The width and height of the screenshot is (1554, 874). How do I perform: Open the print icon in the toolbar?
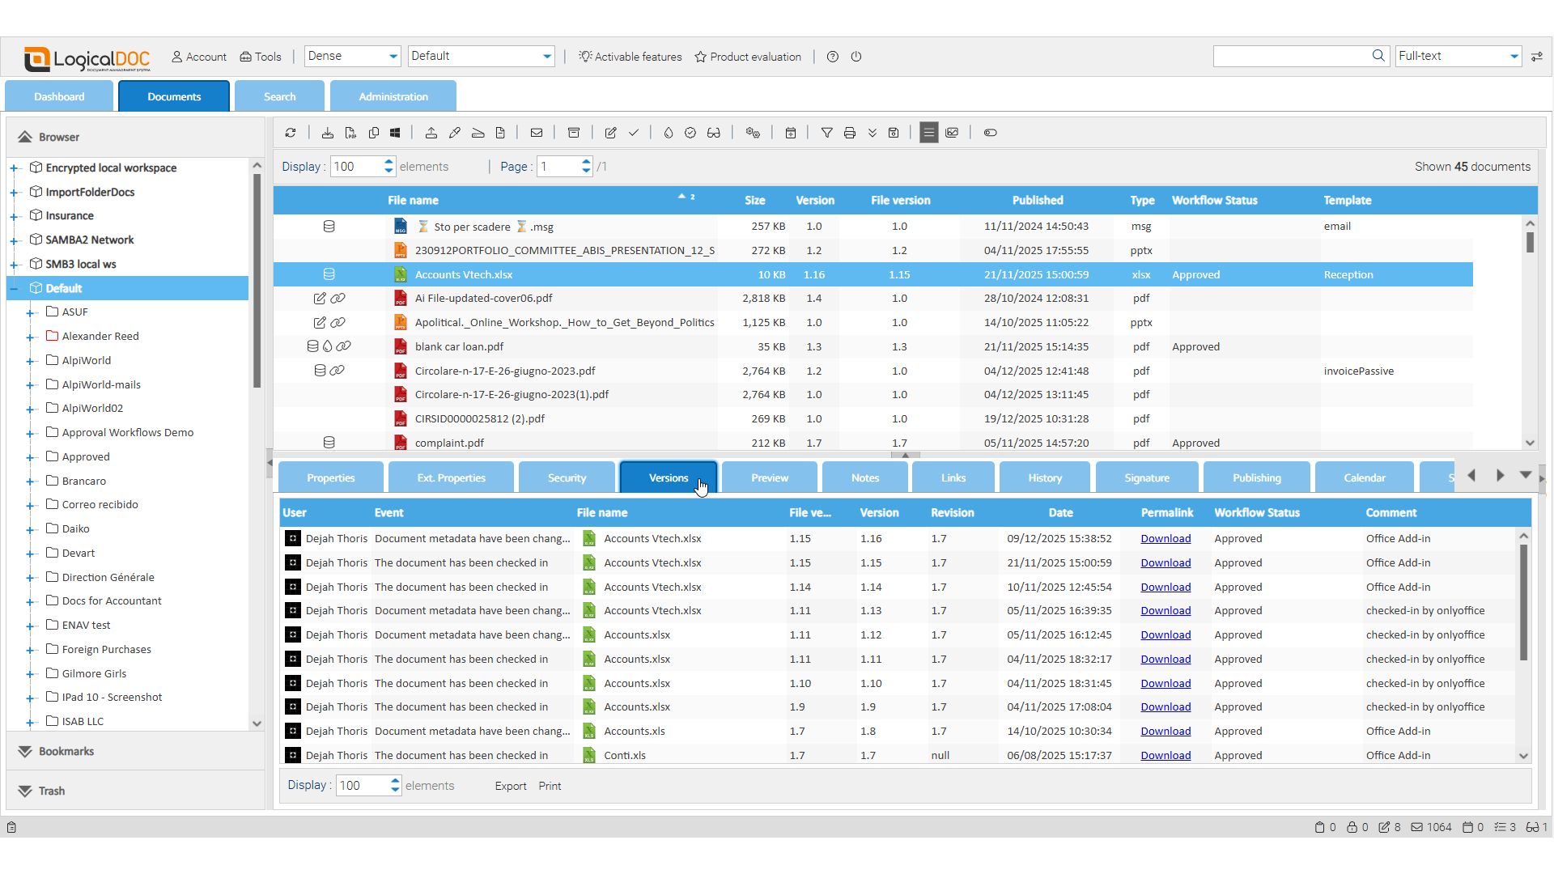coord(849,133)
